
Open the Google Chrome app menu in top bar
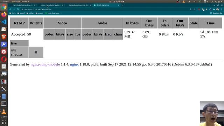tap(20, 1)
